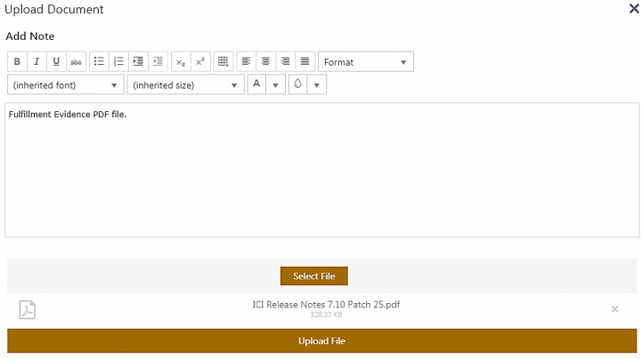Viewport: 641px width, 359px height.
Task: Click the Select File button
Action: [313, 276]
